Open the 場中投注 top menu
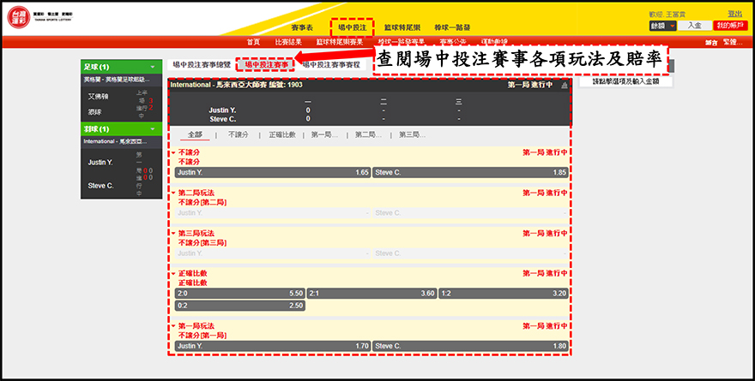Screen dimensions: 755x381 pyautogui.click(x=352, y=27)
